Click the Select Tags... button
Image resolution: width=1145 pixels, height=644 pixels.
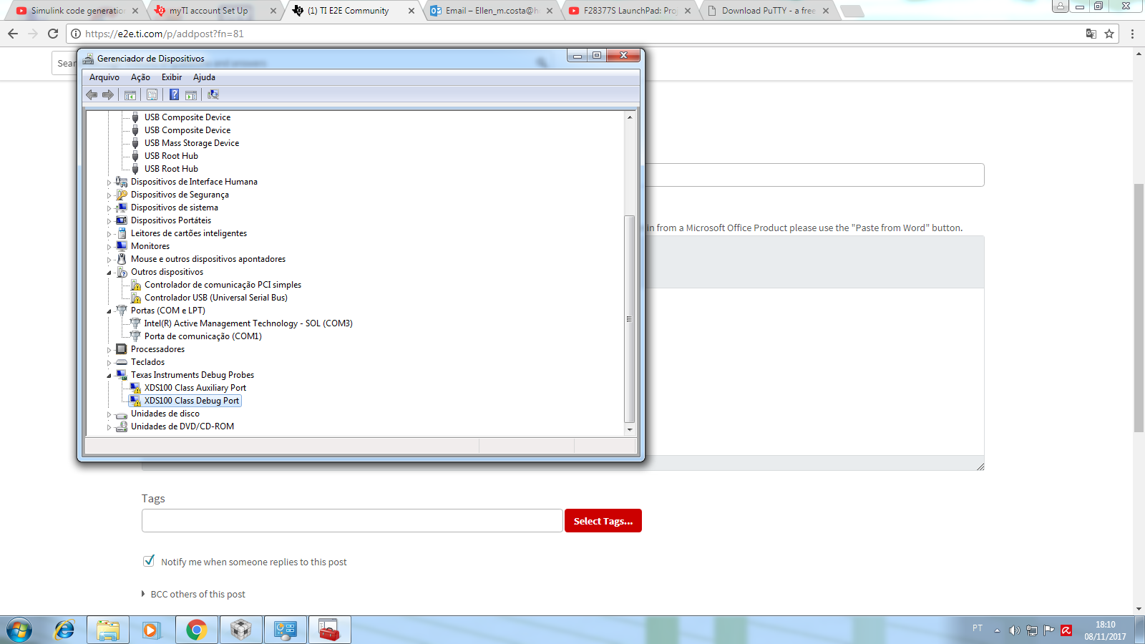point(603,521)
